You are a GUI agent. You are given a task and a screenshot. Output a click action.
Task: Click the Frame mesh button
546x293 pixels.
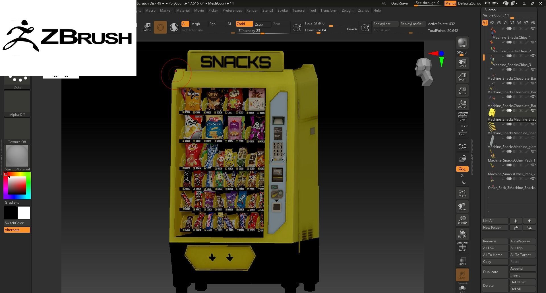coord(462,193)
